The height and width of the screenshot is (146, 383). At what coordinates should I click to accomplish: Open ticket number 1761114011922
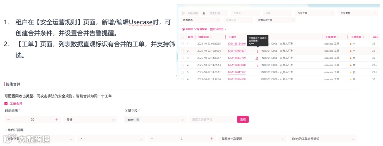(x=237, y=72)
